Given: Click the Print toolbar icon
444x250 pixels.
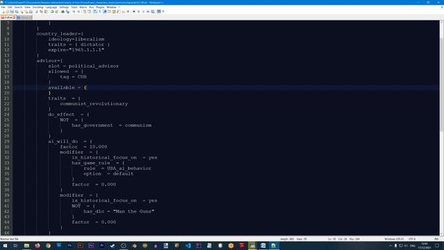Looking at the screenshot, I should [x=31, y=12].
